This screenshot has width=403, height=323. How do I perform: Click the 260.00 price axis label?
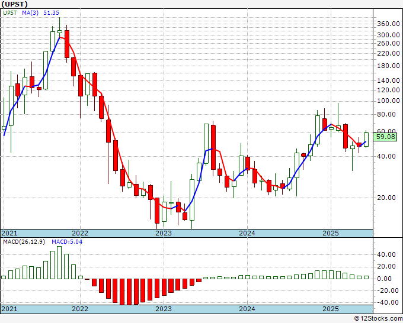pyautogui.click(x=388, y=43)
